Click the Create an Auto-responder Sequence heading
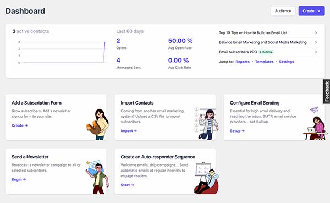This screenshot has width=330, height=203. coord(158,157)
